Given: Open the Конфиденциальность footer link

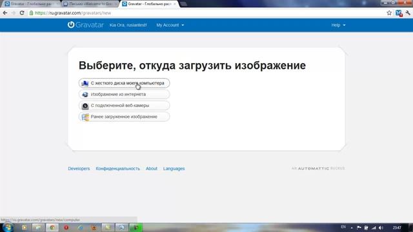Looking at the screenshot, I should pyautogui.click(x=117, y=169).
